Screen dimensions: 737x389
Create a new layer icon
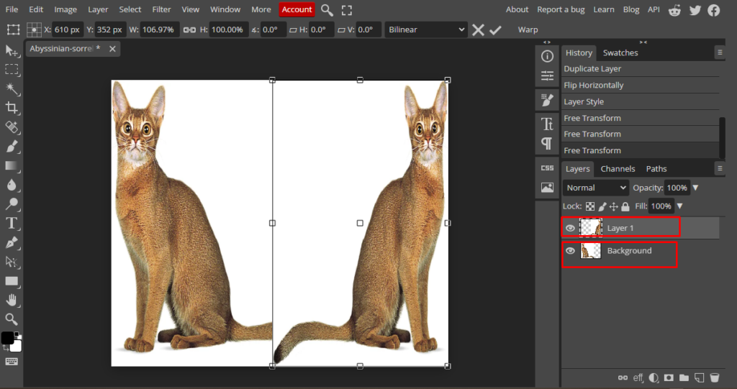700,377
